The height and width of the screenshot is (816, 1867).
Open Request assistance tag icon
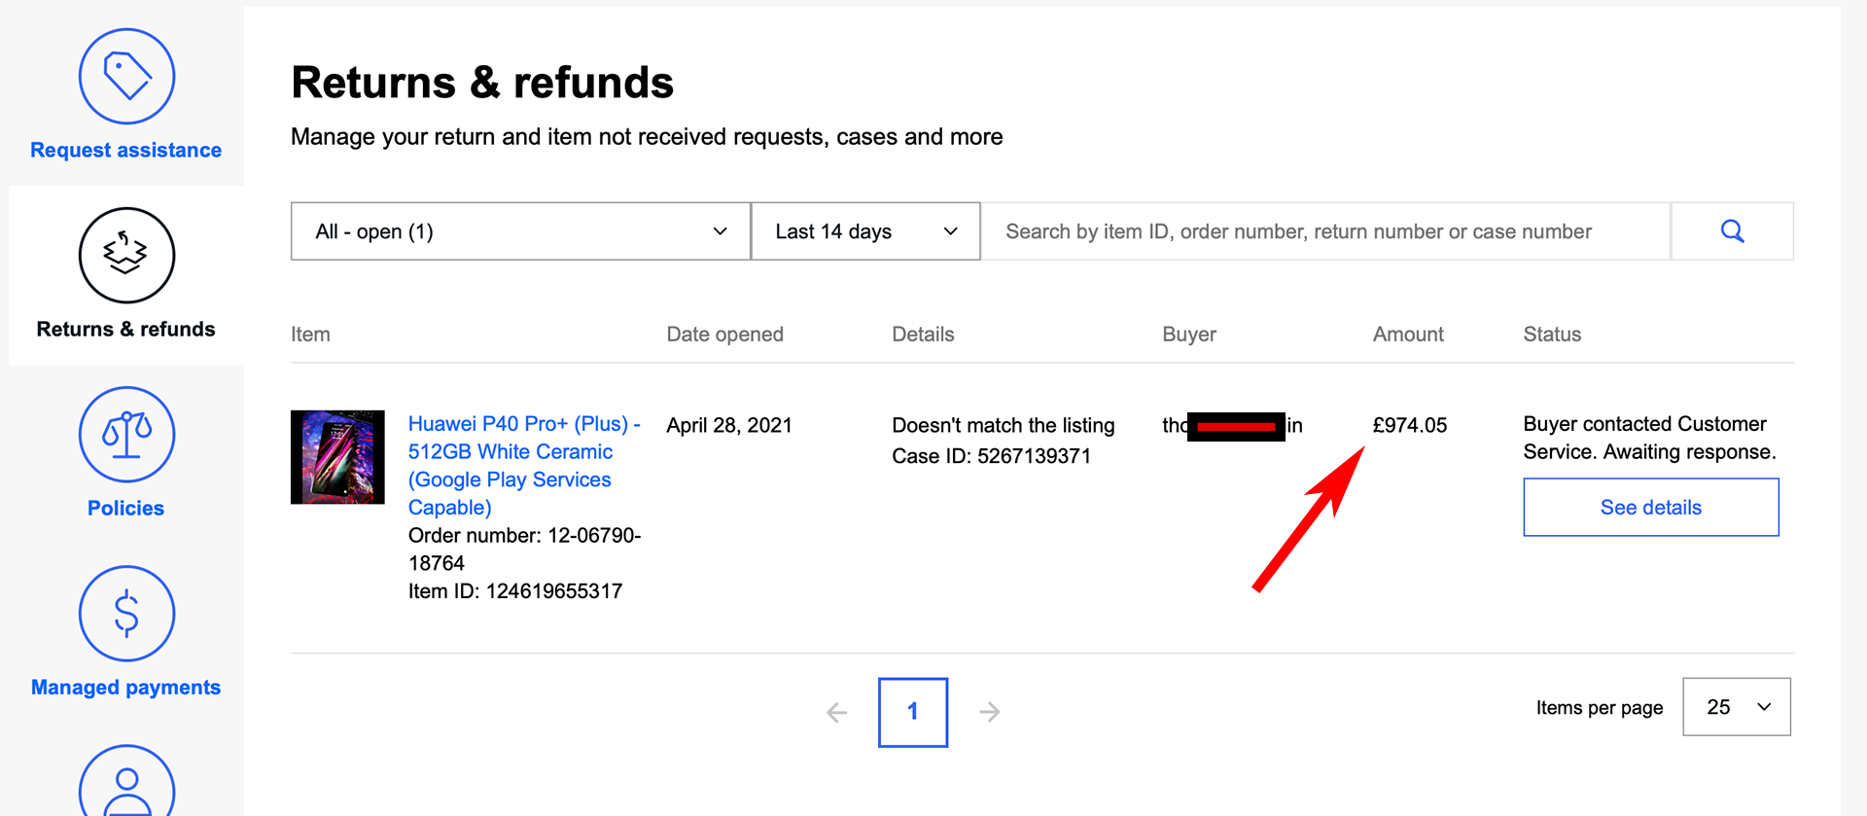point(126,76)
